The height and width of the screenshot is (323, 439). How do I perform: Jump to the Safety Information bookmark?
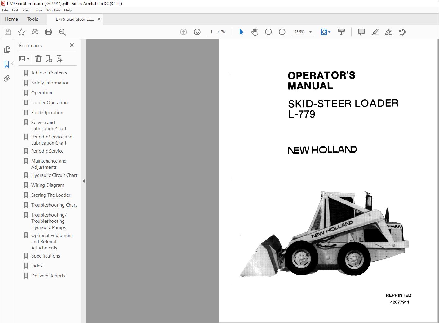(x=50, y=83)
